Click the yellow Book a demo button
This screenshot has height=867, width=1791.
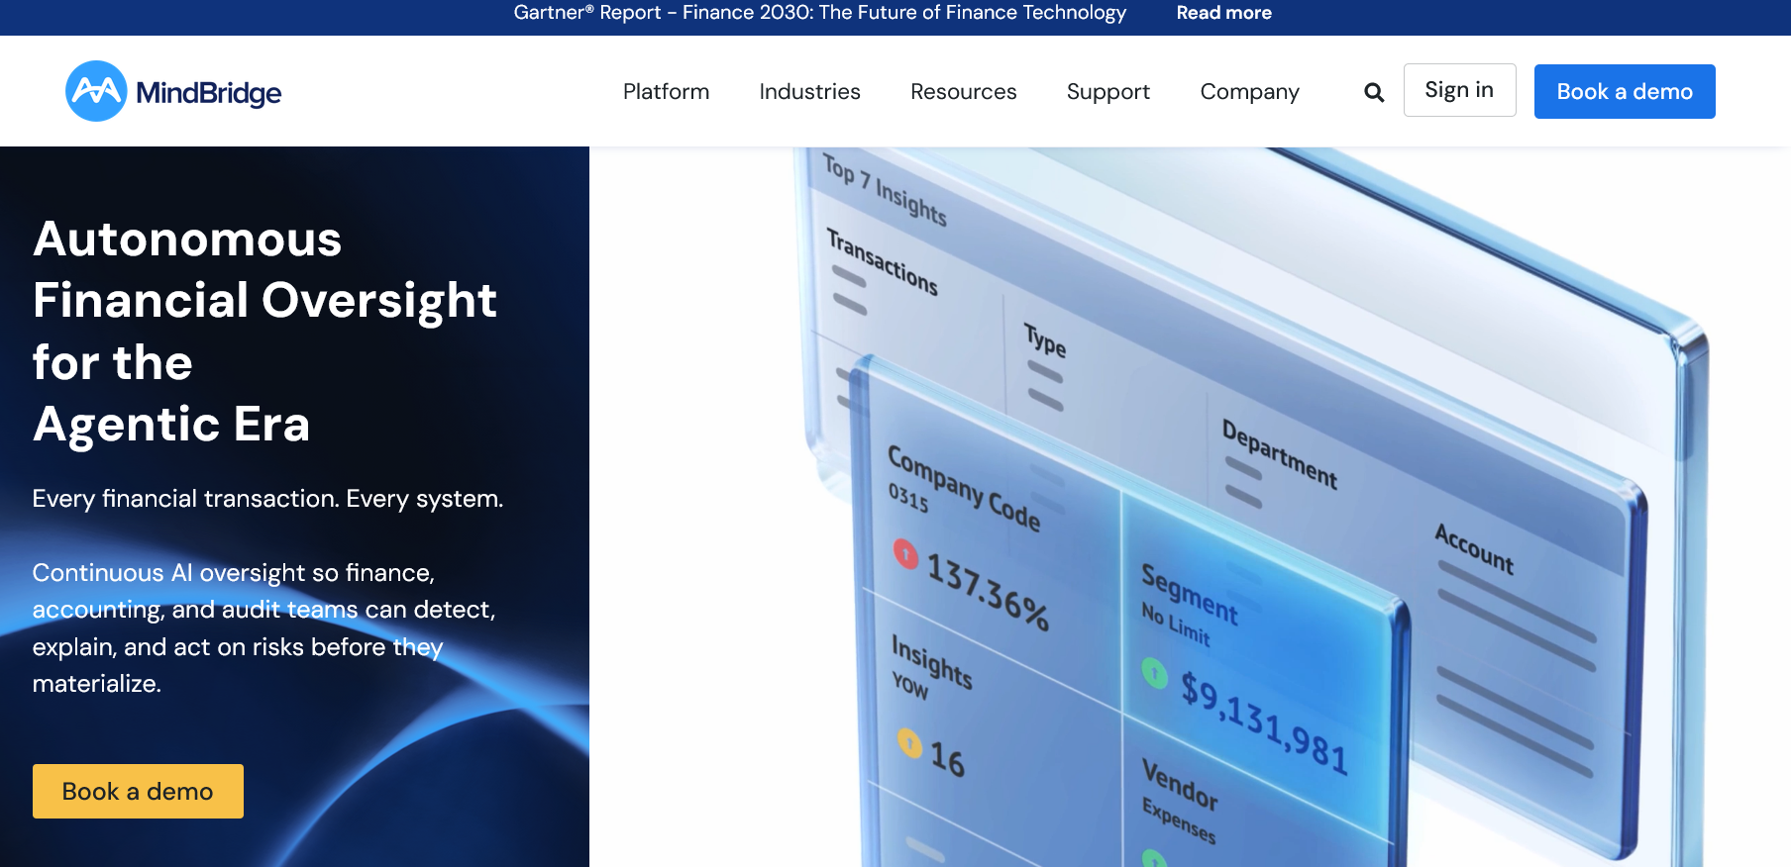[x=138, y=791]
